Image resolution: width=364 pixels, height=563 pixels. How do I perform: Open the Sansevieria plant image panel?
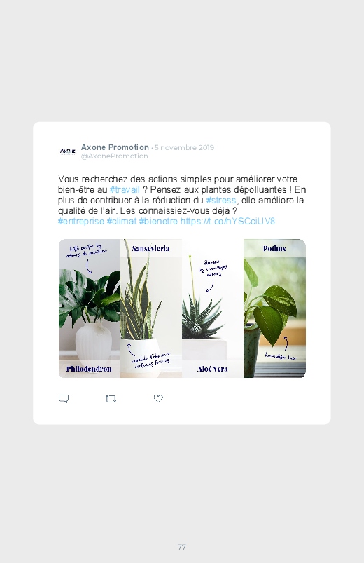(151, 308)
